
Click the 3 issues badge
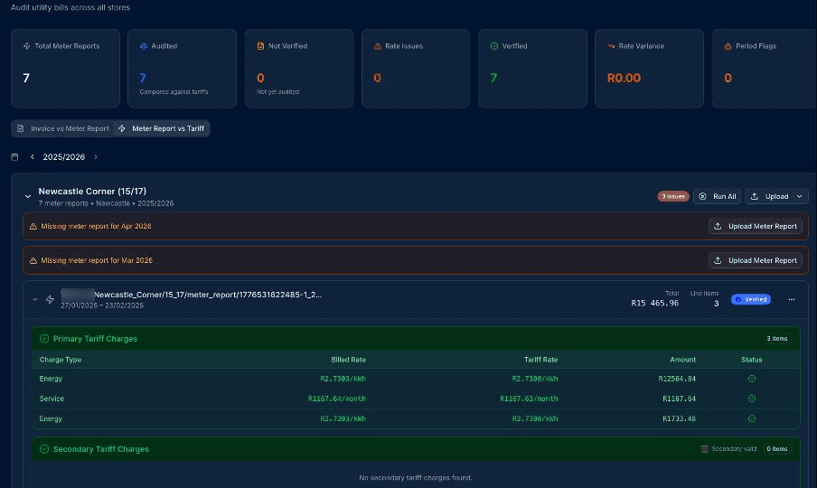[x=673, y=196]
